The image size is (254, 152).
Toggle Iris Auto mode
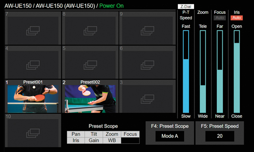237,18
